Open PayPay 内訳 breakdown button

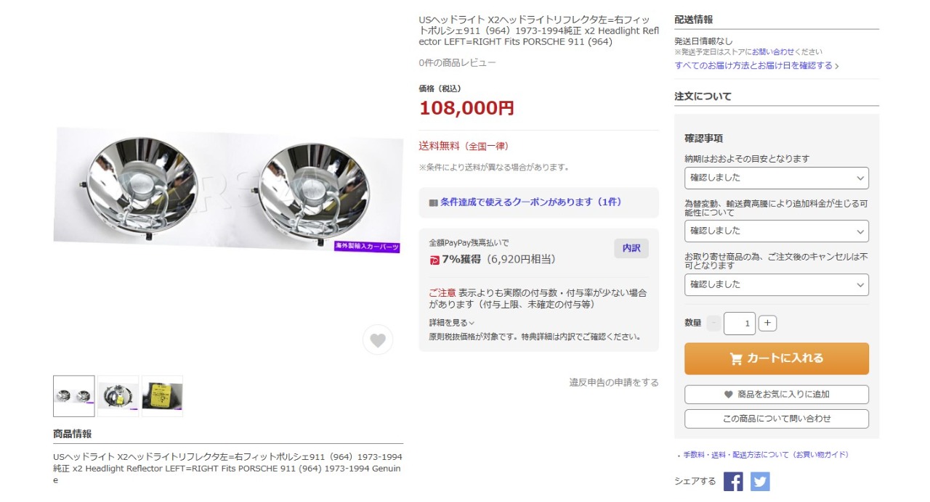coord(631,248)
